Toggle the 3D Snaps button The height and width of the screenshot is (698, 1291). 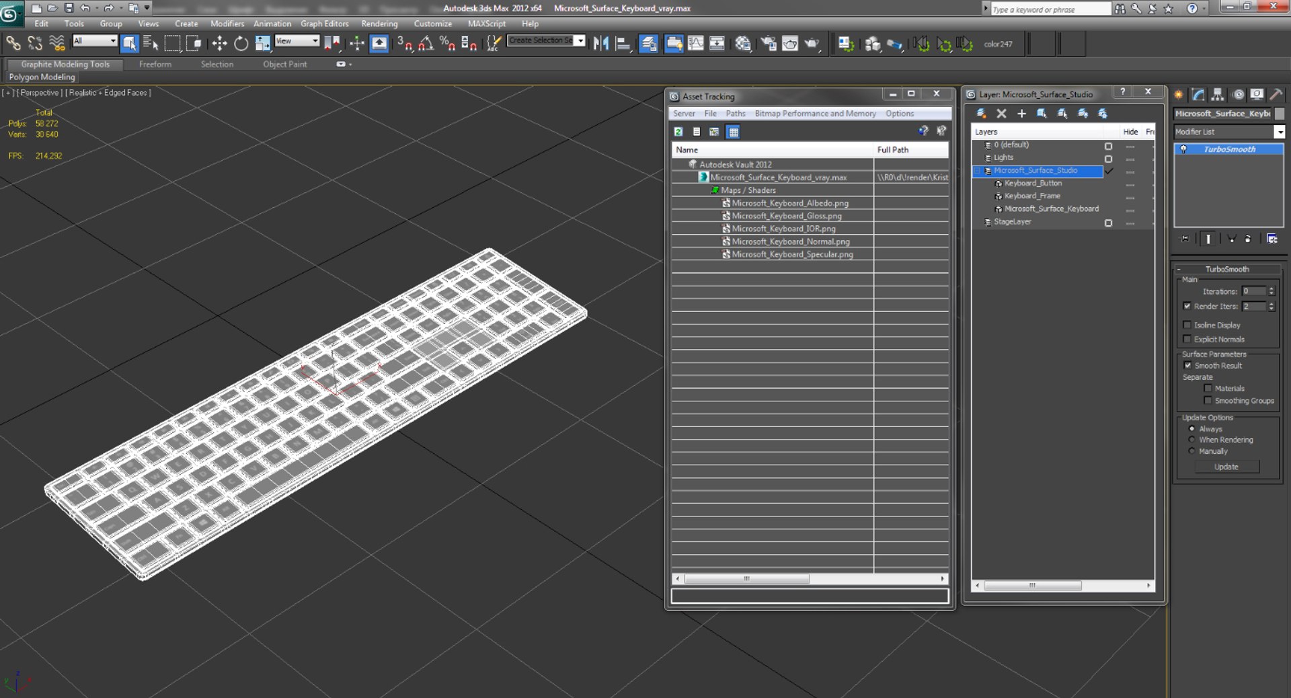pyautogui.click(x=404, y=44)
